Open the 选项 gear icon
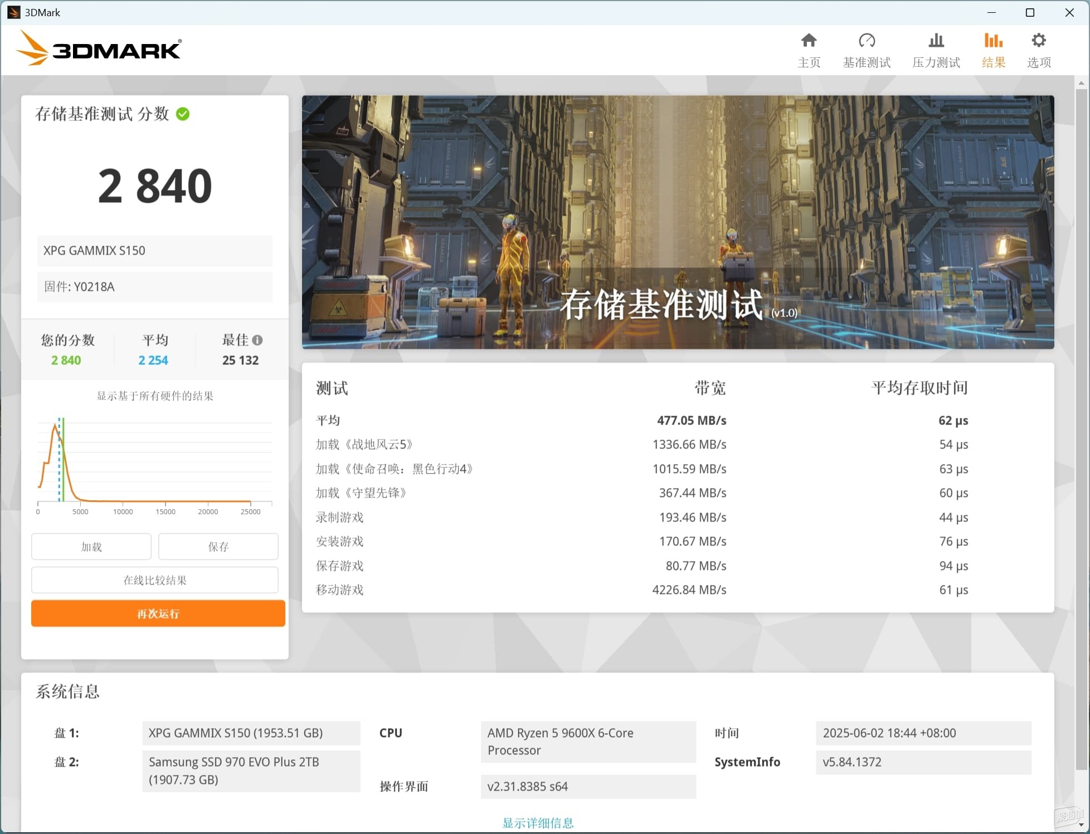Screen dimensions: 1090x834 [1039, 40]
